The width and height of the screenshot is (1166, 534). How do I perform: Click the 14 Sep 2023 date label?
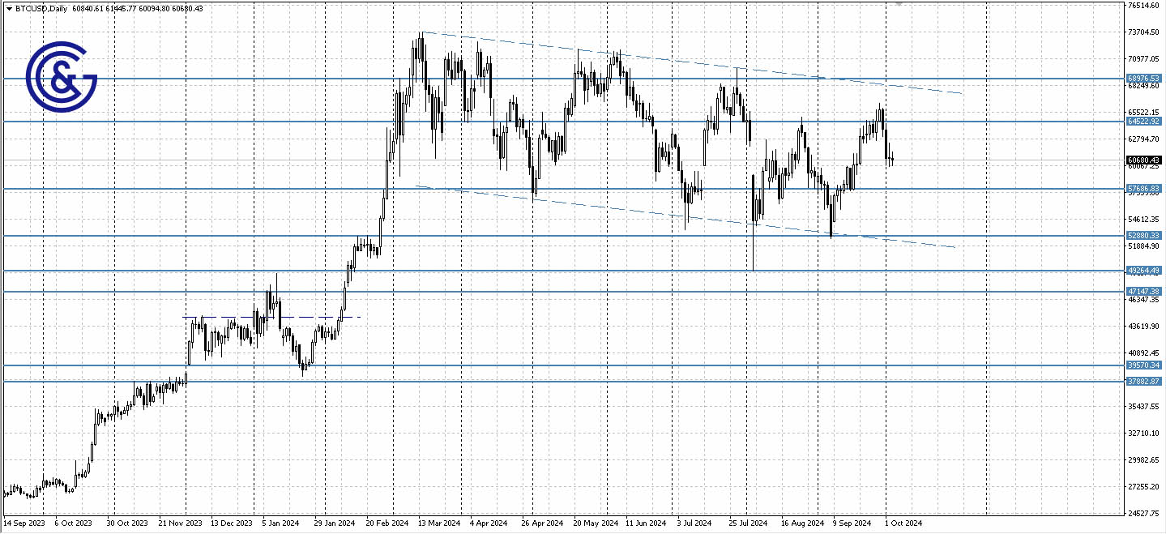coord(25,523)
